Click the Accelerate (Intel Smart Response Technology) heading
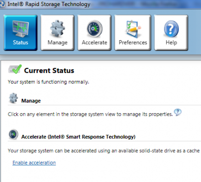The width and height of the screenshot is (201, 182). pos(78,137)
